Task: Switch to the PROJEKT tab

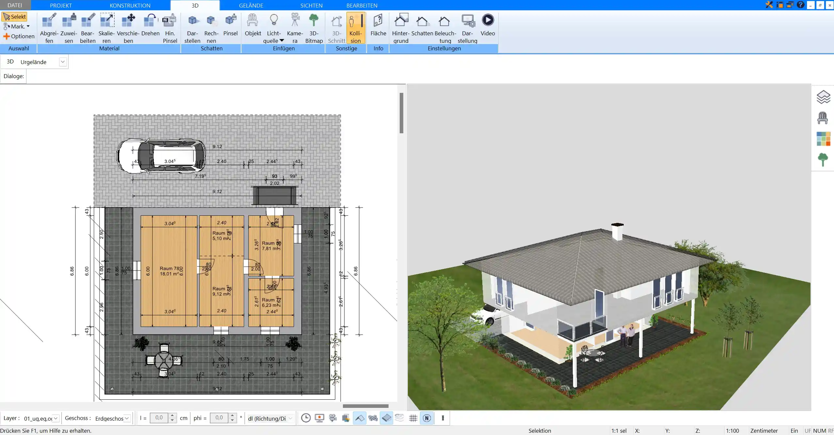Action: 61,5
